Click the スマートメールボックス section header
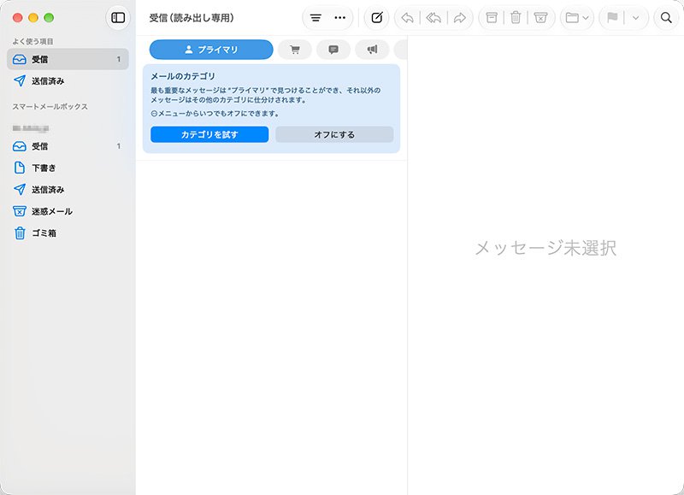684x495 pixels. point(50,106)
